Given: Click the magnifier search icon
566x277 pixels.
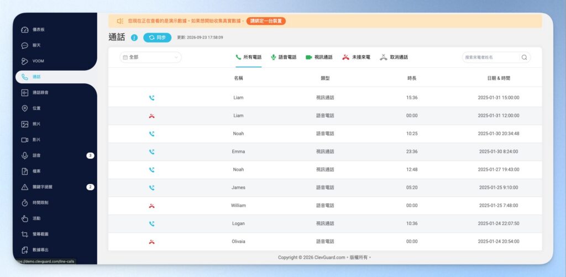Looking at the screenshot, I should coord(524,57).
